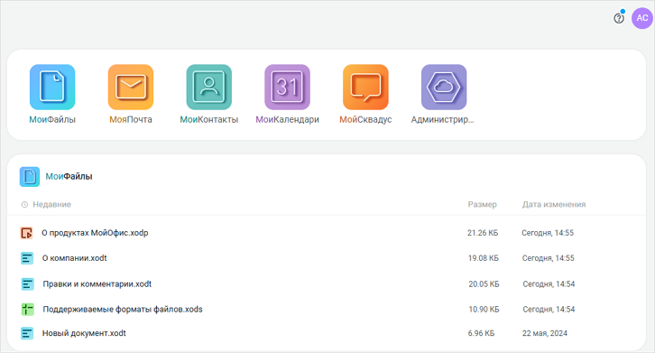Viewport: 655px width, 353px height.
Task: Click the МояПочта label text
Action: tap(131, 119)
